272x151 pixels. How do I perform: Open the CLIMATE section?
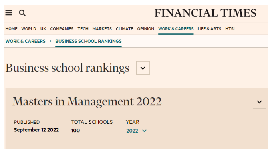click(x=124, y=29)
